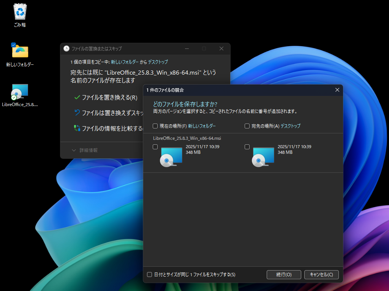This screenshot has height=291, width=389.
Task: Choose ファイルの情報を比較する option
Action: point(109,128)
